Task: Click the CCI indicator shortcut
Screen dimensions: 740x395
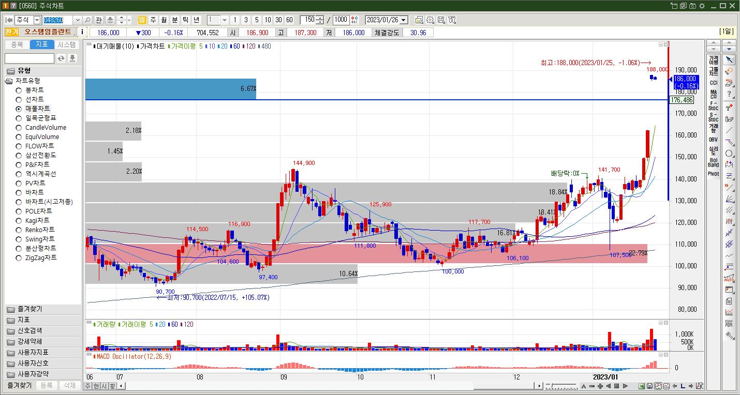Action: (714, 83)
